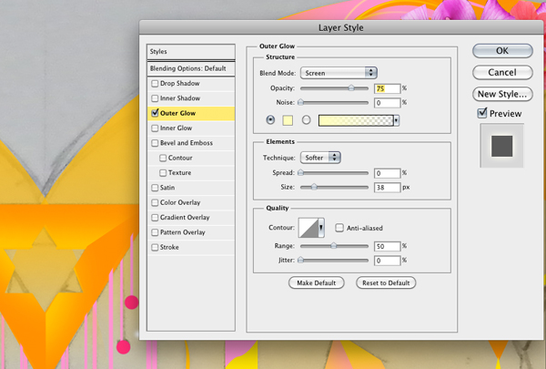Viewport: 546px width, 369px height.
Task: Enable the Inner Shadow checkbox
Action: 155,98
